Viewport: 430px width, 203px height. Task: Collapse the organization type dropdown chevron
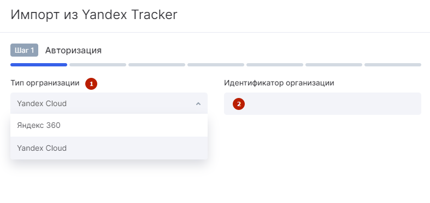tap(198, 104)
